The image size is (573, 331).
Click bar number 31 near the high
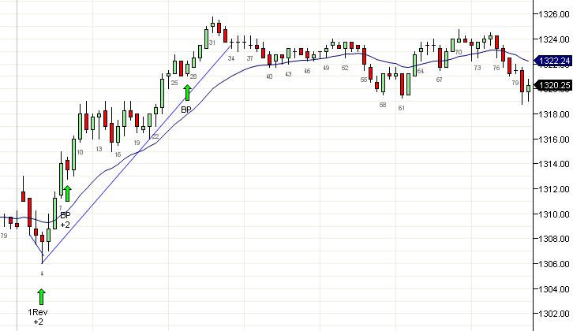click(212, 43)
